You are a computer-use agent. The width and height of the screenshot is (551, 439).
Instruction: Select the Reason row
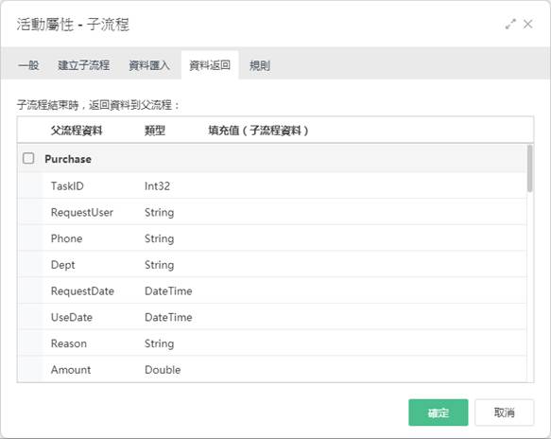271,343
